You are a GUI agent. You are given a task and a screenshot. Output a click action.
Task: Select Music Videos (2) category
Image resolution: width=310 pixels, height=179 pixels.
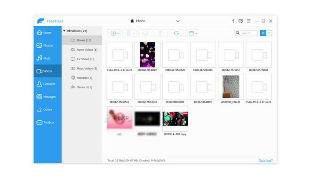point(82,68)
